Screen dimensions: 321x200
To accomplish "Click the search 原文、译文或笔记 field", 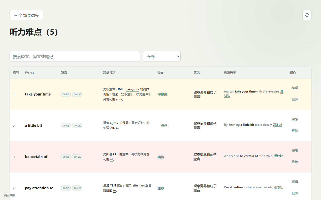I will 75,56.
